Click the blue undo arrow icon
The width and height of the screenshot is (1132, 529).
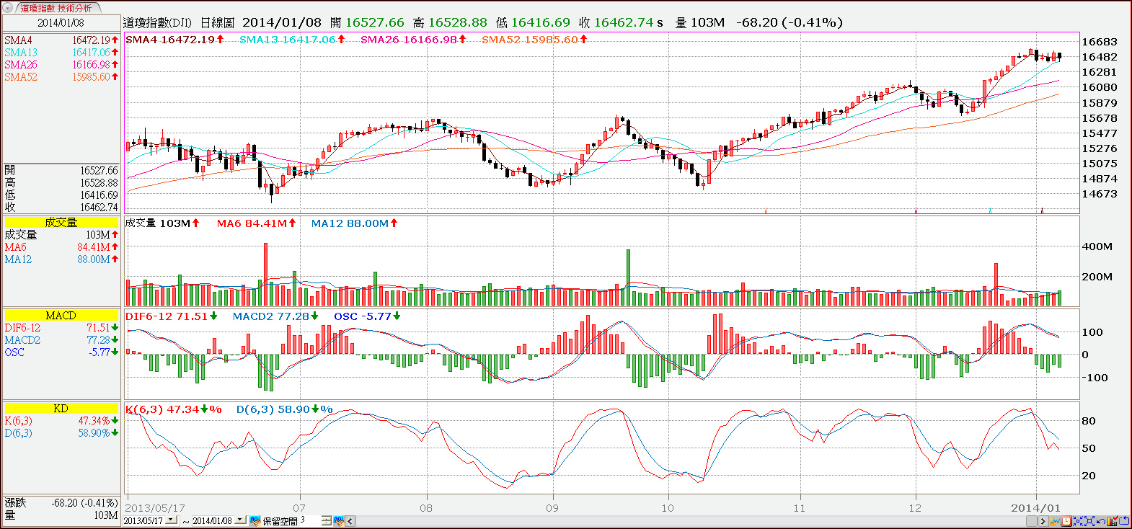(1101, 521)
